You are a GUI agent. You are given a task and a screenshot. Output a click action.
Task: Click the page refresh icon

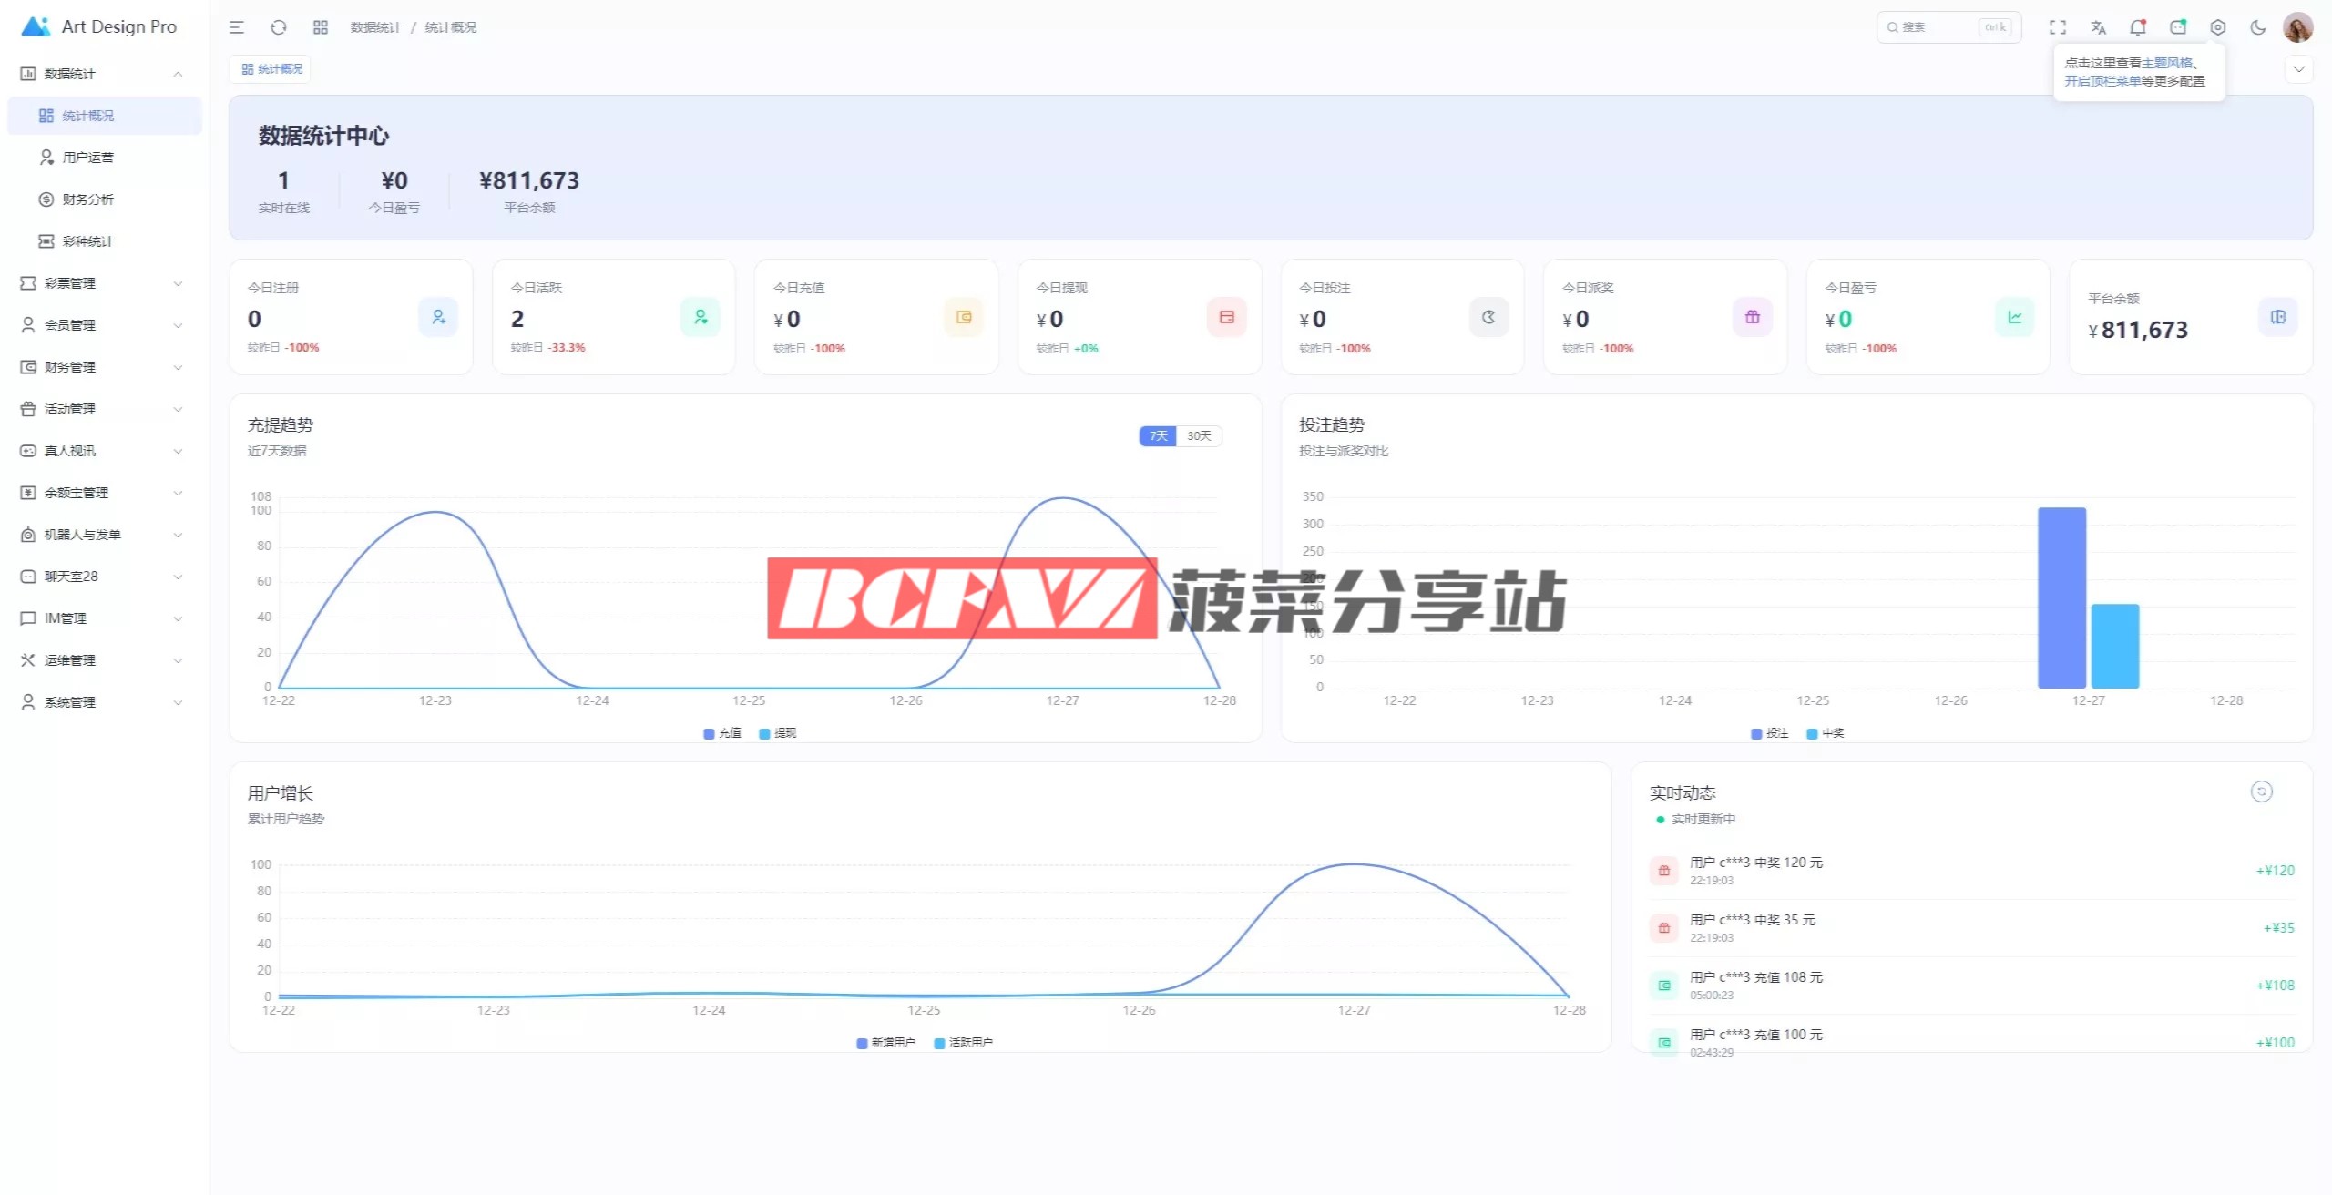coord(279,27)
